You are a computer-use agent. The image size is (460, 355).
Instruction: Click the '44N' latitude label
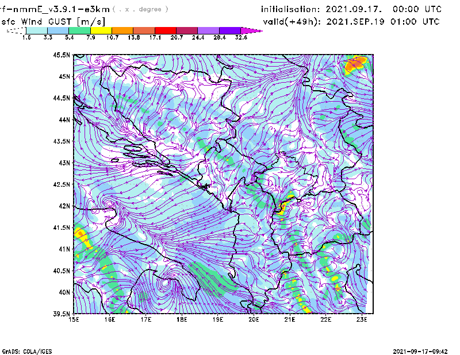click(64, 119)
